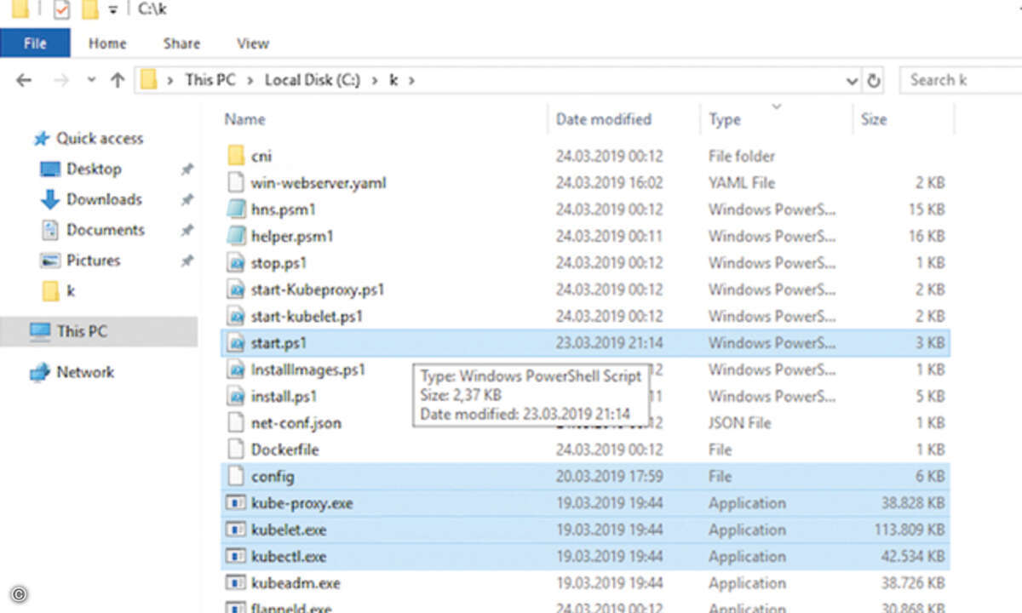Click the file name start-Kubeproxy.ps1

click(318, 289)
